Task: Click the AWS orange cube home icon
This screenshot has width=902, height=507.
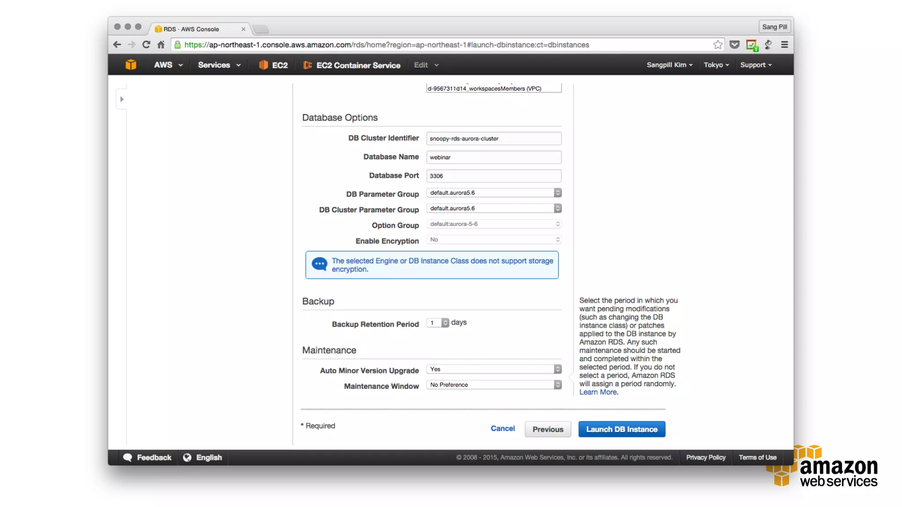Action: point(131,65)
